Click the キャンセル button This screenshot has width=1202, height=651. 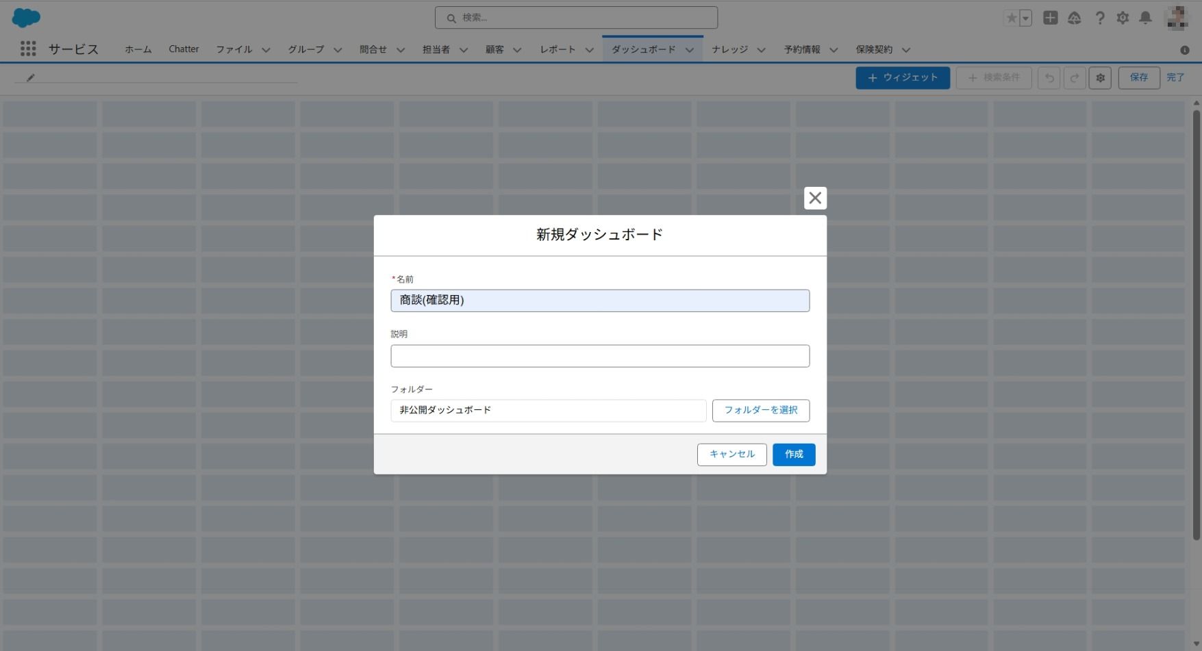click(731, 455)
